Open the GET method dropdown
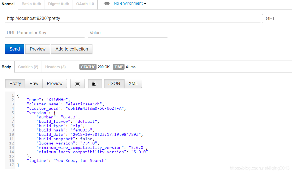This screenshot has width=292, height=173. (x=277, y=18)
